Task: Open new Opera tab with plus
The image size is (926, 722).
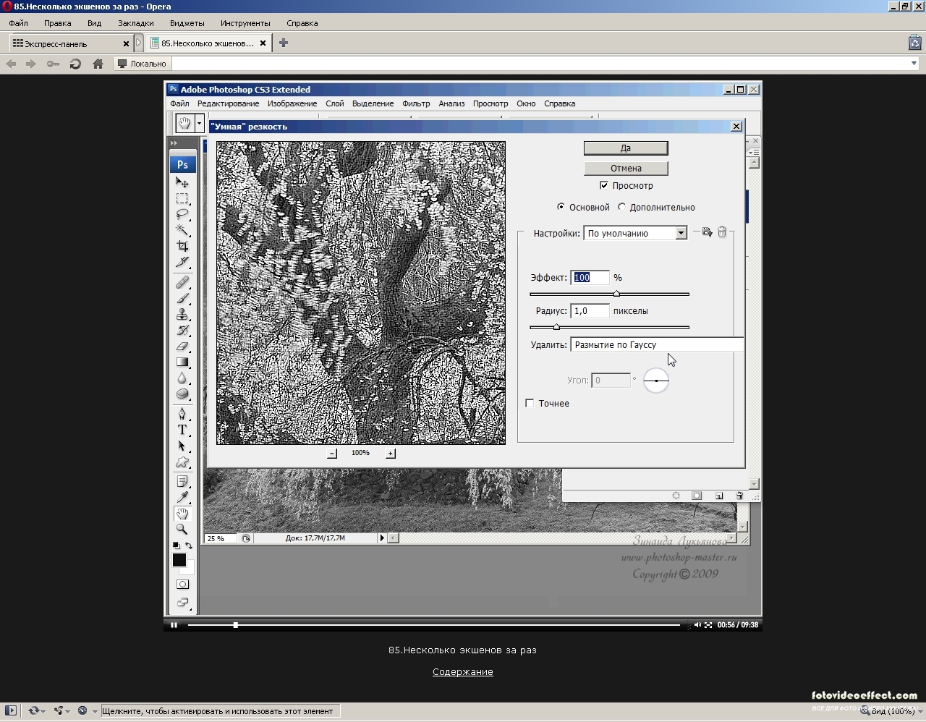Action: (x=284, y=43)
